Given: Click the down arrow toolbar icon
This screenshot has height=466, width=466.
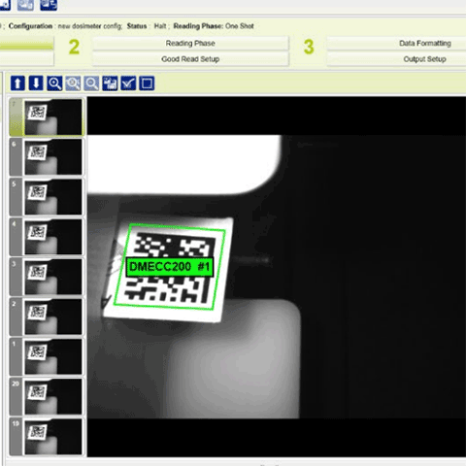Looking at the screenshot, I should 36,83.
